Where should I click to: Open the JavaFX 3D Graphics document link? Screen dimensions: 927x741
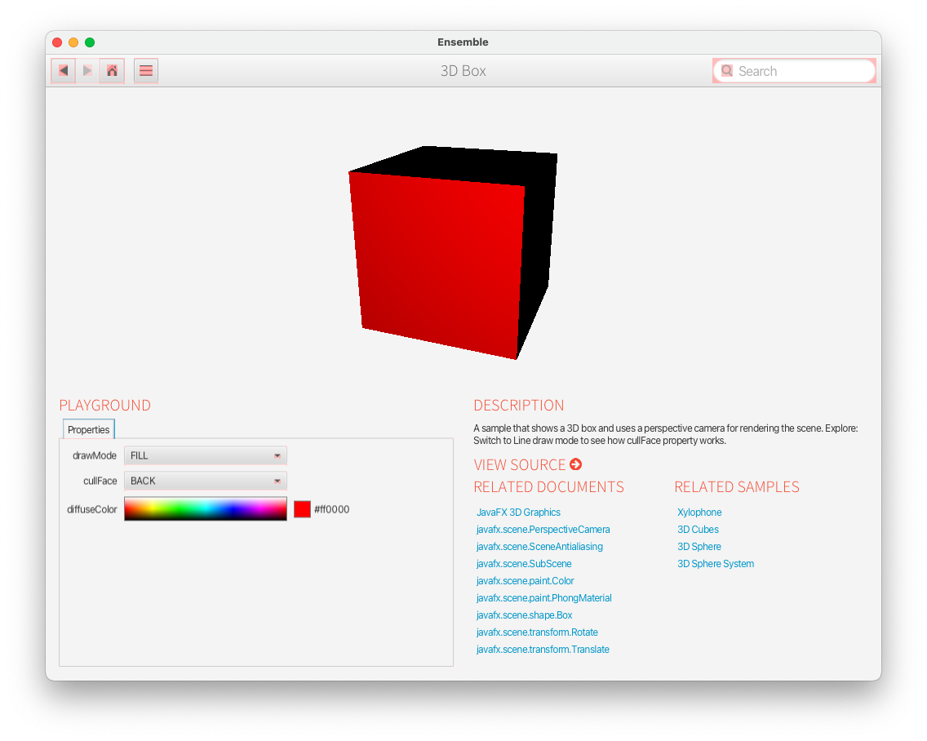(x=518, y=512)
